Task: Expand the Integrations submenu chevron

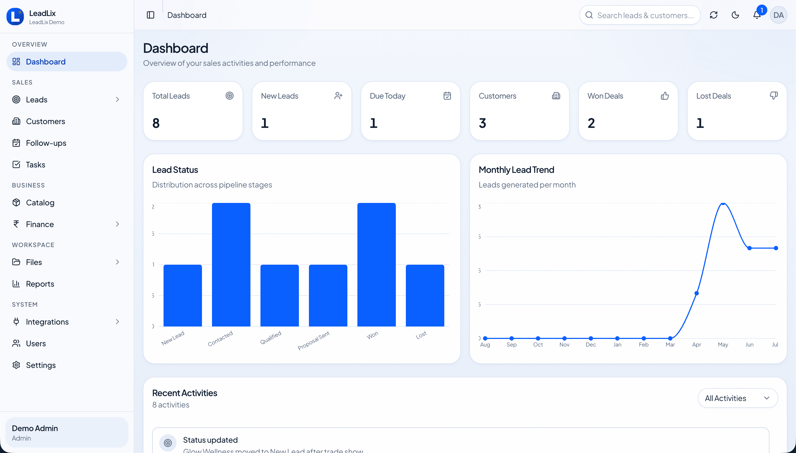Action: [118, 322]
